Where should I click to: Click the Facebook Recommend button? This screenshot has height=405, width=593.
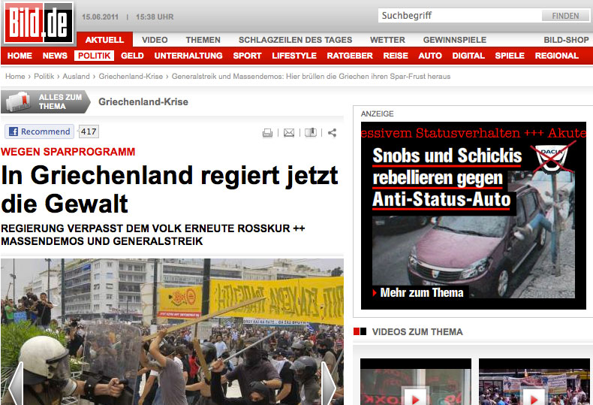39,131
